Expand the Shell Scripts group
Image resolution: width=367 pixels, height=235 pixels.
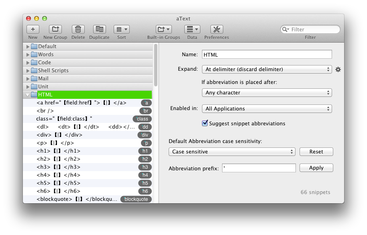coord(28,71)
